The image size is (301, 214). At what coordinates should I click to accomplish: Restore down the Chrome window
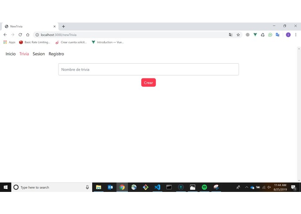285,26
